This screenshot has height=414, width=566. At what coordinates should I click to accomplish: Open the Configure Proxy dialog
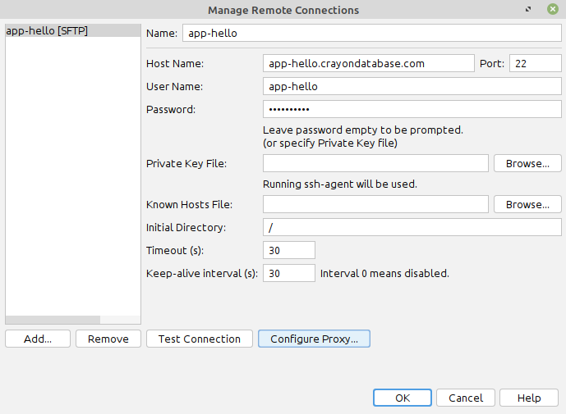[314, 339]
